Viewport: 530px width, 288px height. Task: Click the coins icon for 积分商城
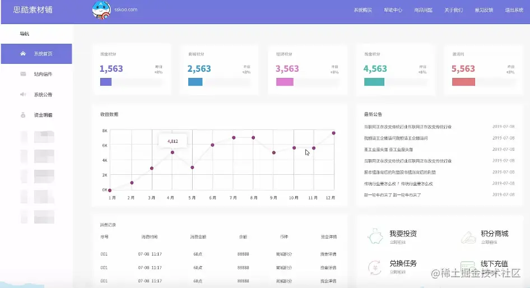coord(468,238)
